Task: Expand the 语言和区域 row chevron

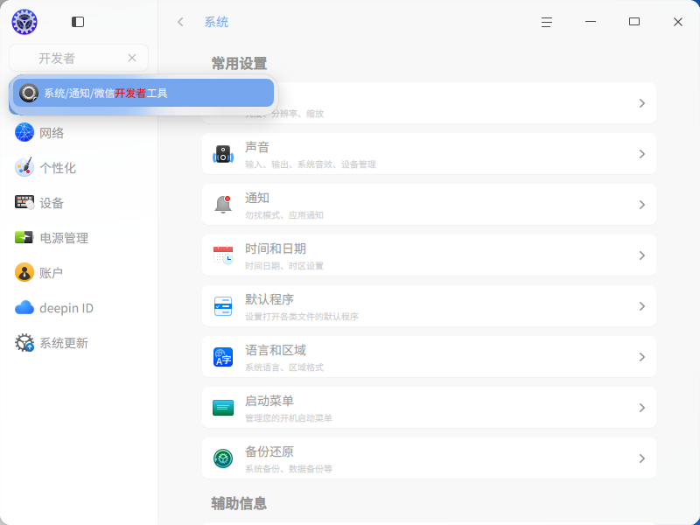Action: pos(641,357)
